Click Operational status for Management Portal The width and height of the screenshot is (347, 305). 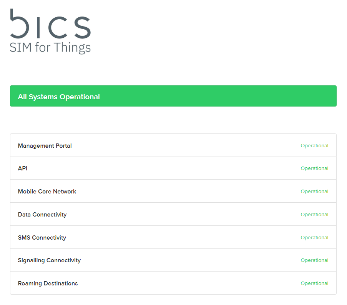coord(314,146)
